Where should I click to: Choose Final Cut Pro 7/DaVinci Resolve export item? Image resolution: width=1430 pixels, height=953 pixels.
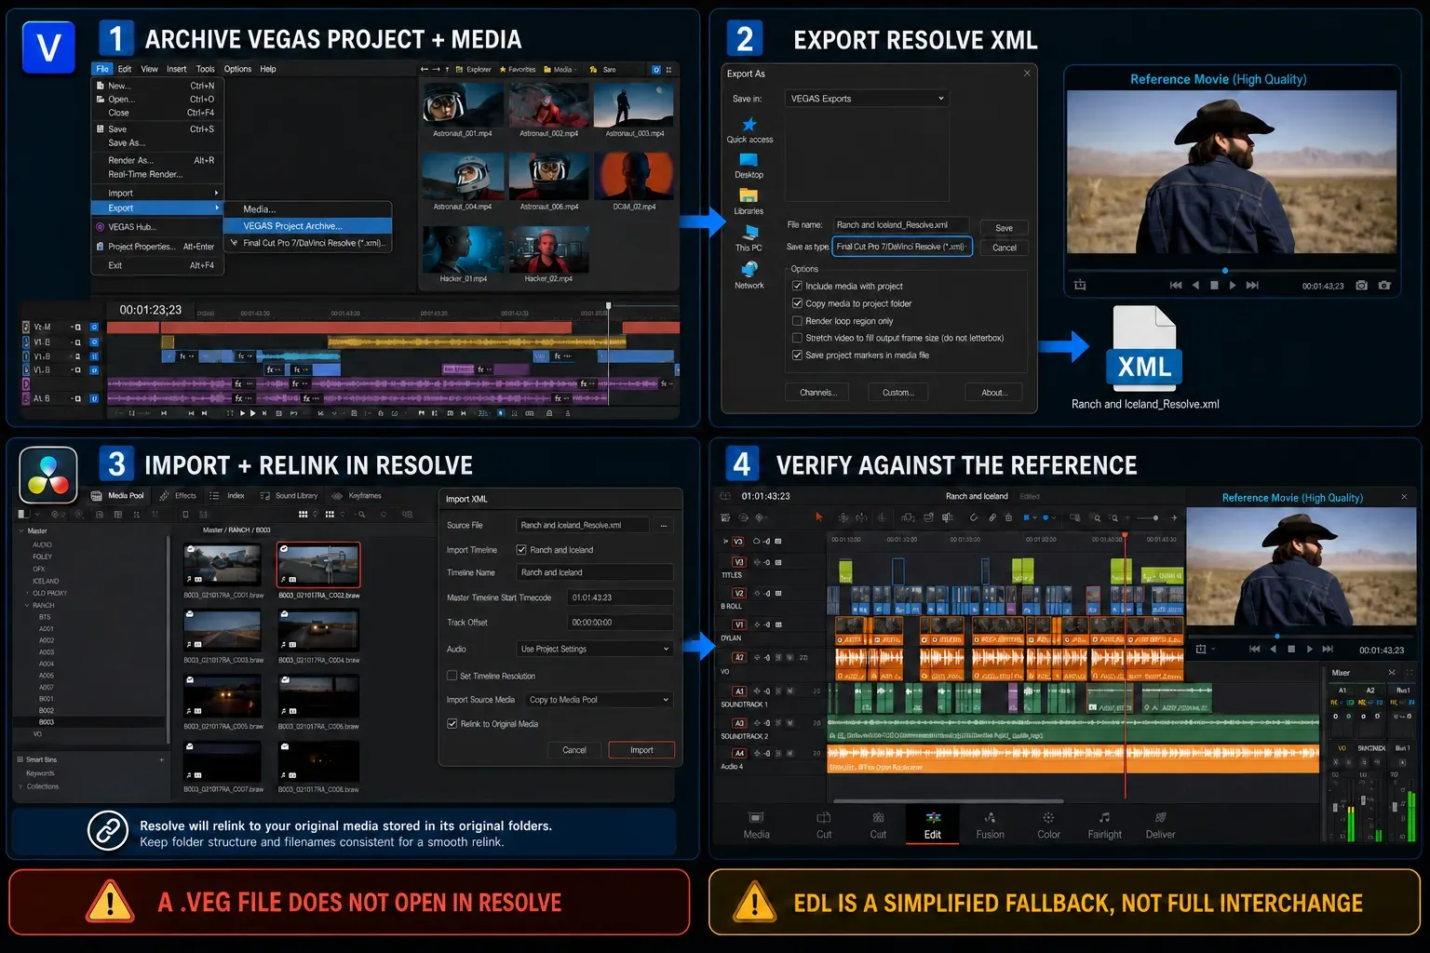pos(307,243)
